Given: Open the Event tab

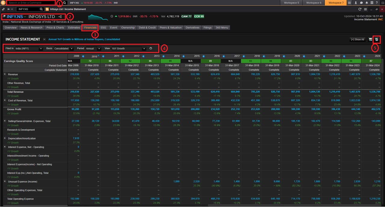Looking at the screenshot, I should coord(113,28).
